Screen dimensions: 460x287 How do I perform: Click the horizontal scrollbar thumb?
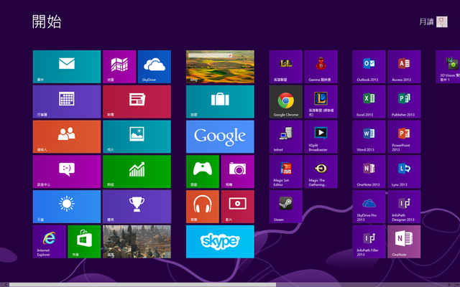142,285
